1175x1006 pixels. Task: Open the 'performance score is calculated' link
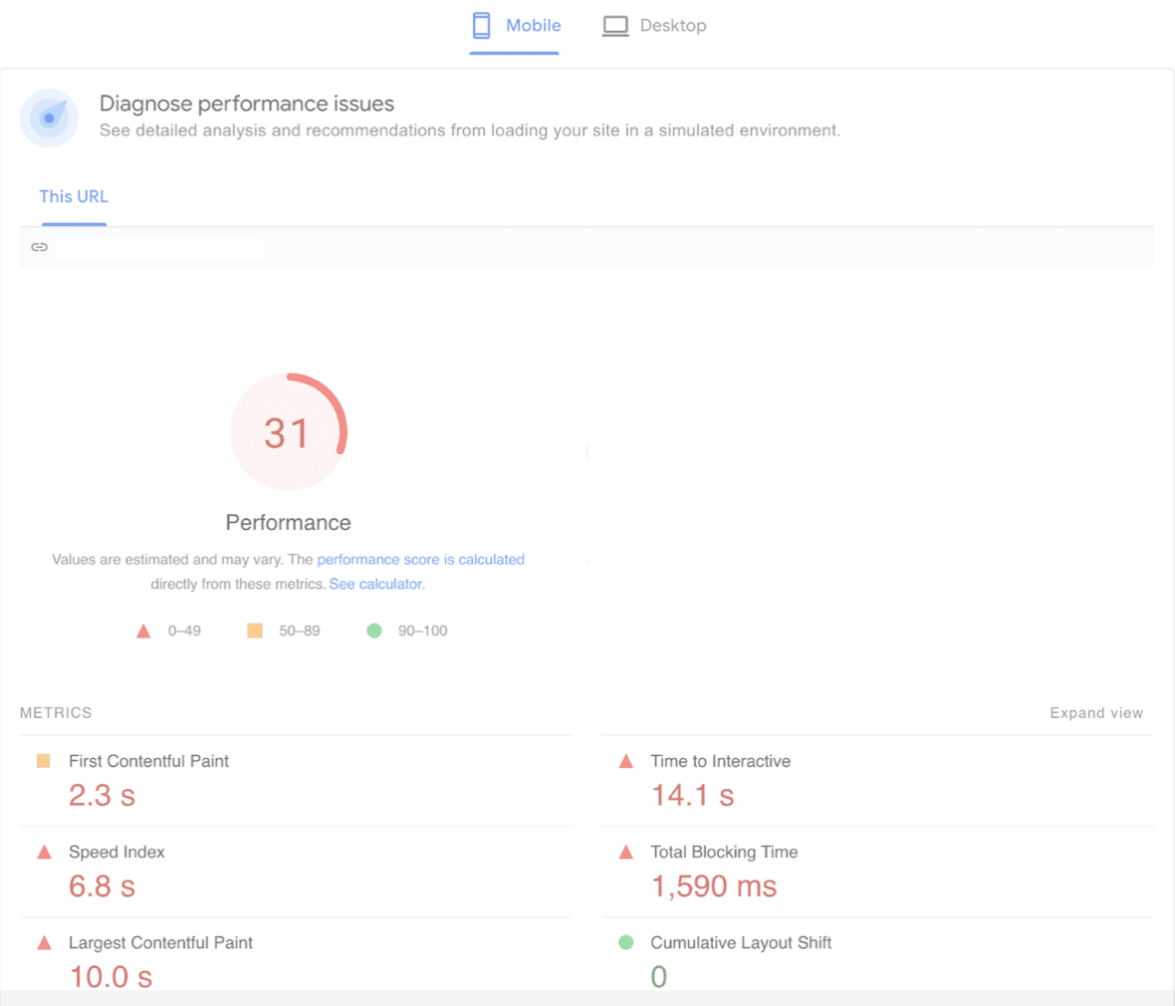click(x=420, y=560)
